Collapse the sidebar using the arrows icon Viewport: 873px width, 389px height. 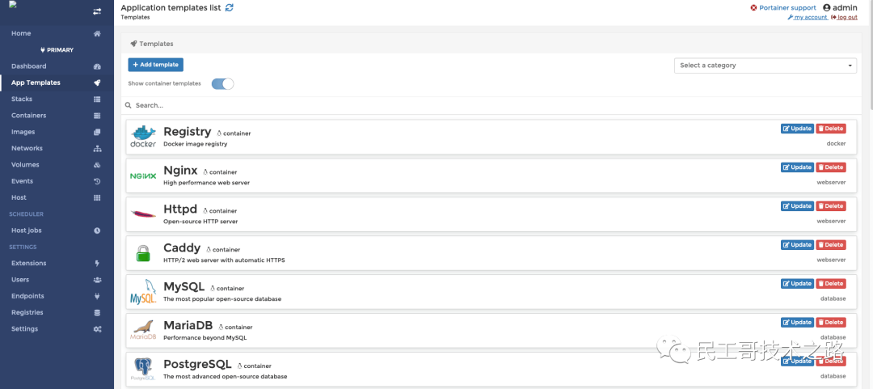(97, 11)
